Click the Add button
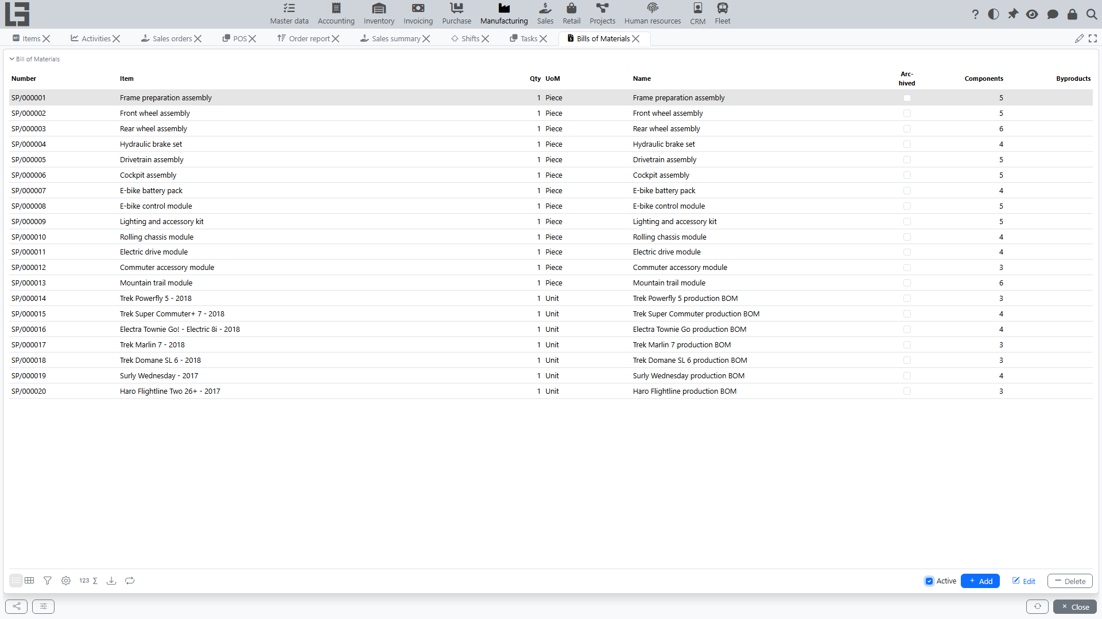 tap(980, 581)
